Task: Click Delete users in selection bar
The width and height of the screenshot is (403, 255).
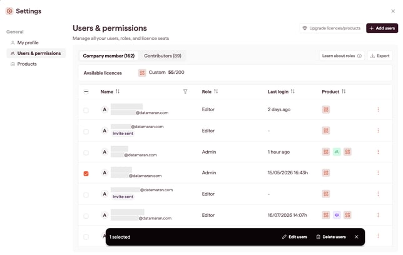Action: [331, 237]
